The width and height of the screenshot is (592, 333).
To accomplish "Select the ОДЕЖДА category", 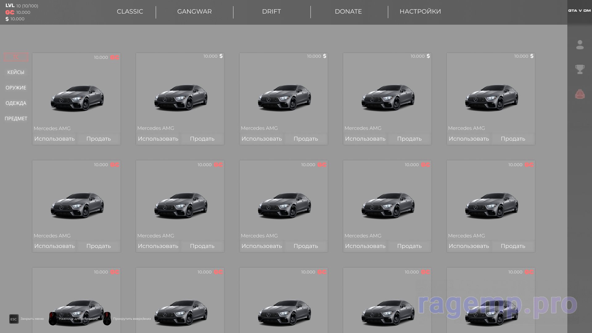I will 16,103.
